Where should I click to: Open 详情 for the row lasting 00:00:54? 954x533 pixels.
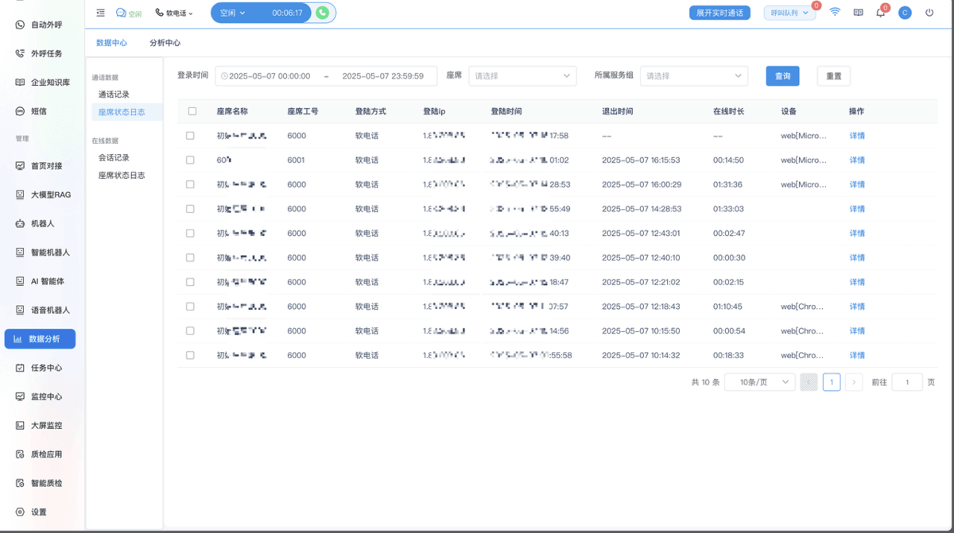857,331
